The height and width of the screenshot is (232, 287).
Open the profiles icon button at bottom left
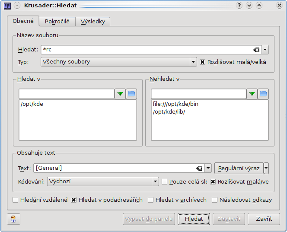13,219
